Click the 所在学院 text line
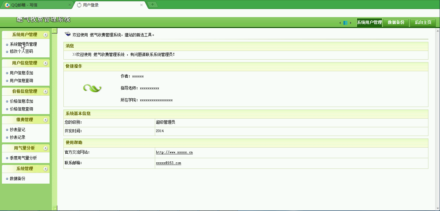 (147, 100)
